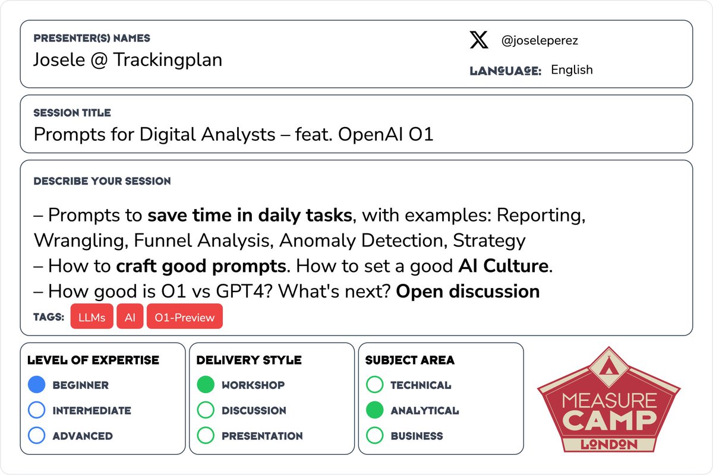This screenshot has width=713, height=475.
Task: Click the 'Session Title' label
Action: [x=72, y=113]
